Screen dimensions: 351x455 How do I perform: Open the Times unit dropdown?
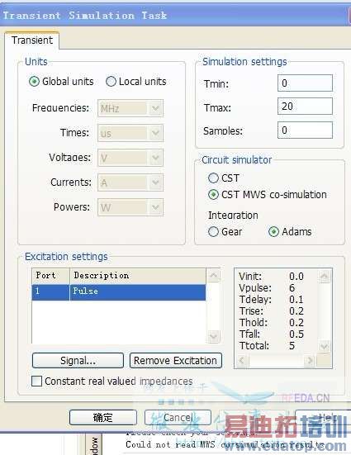(130, 133)
